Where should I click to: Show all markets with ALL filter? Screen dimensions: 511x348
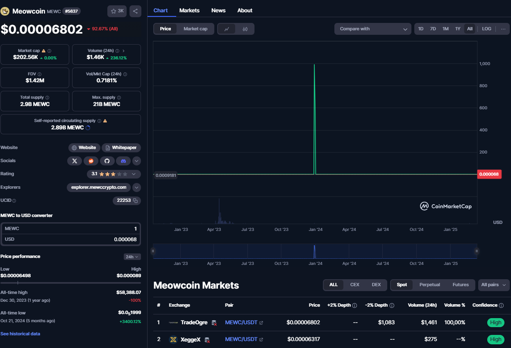pos(334,285)
